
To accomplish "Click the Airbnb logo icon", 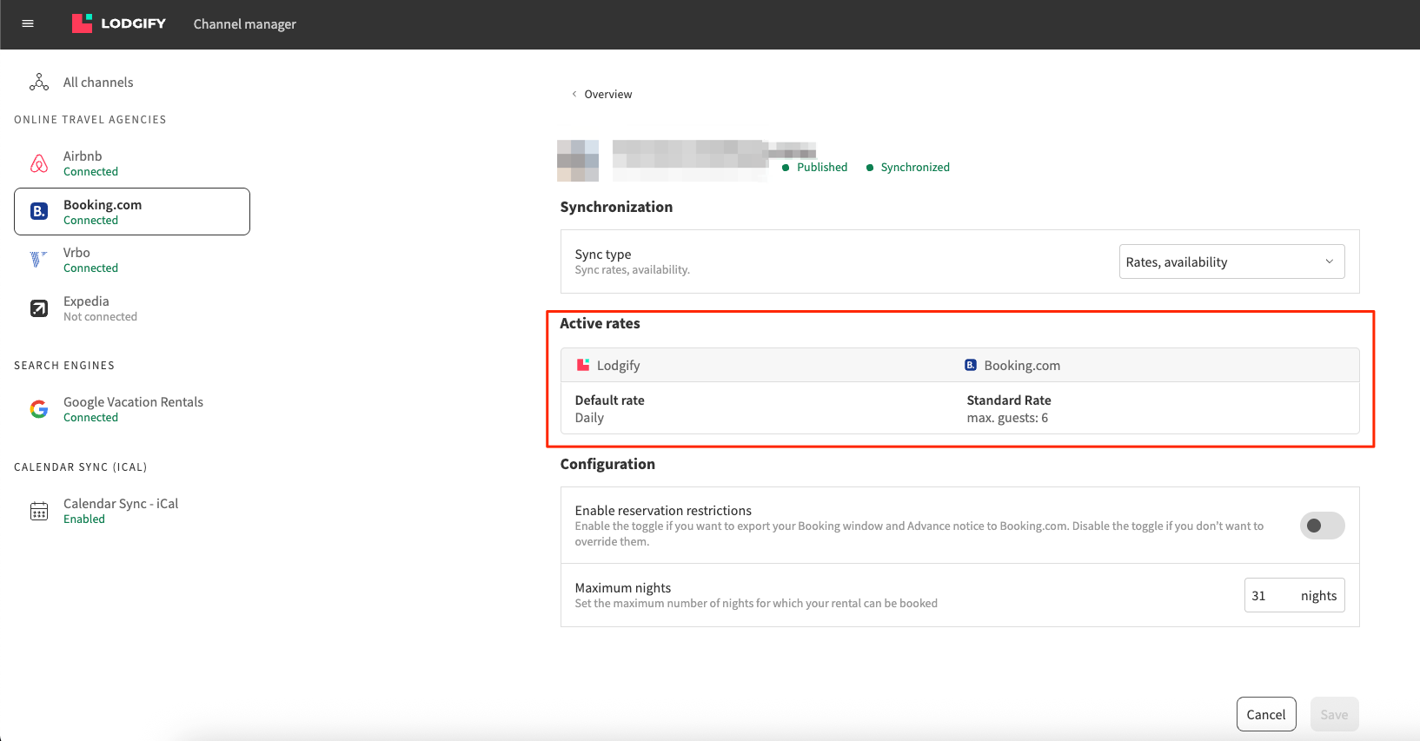I will coord(39,163).
